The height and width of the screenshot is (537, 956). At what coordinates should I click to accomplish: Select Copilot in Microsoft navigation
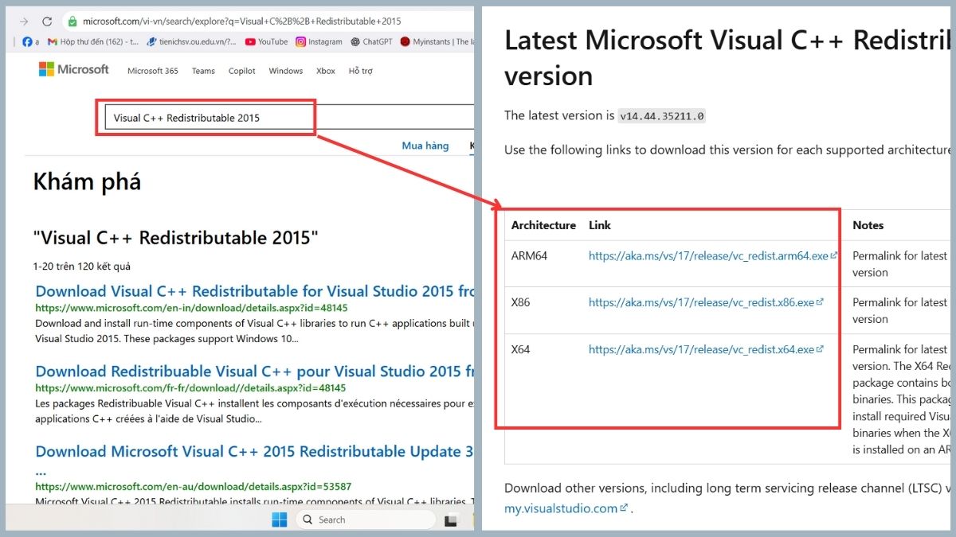[241, 71]
